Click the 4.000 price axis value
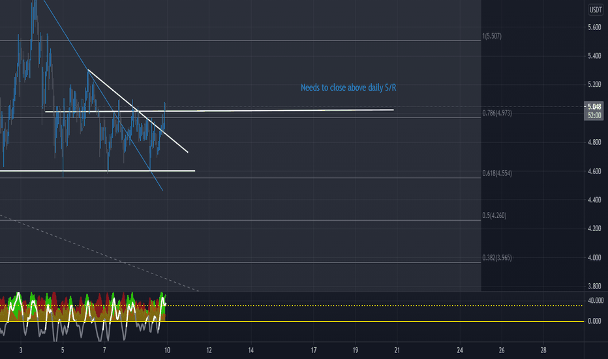The height and width of the screenshot is (359, 608). pyautogui.click(x=594, y=258)
